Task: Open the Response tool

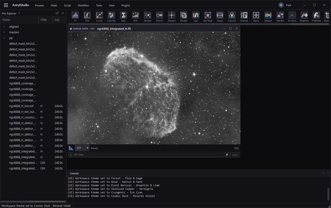Action: pos(304,17)
